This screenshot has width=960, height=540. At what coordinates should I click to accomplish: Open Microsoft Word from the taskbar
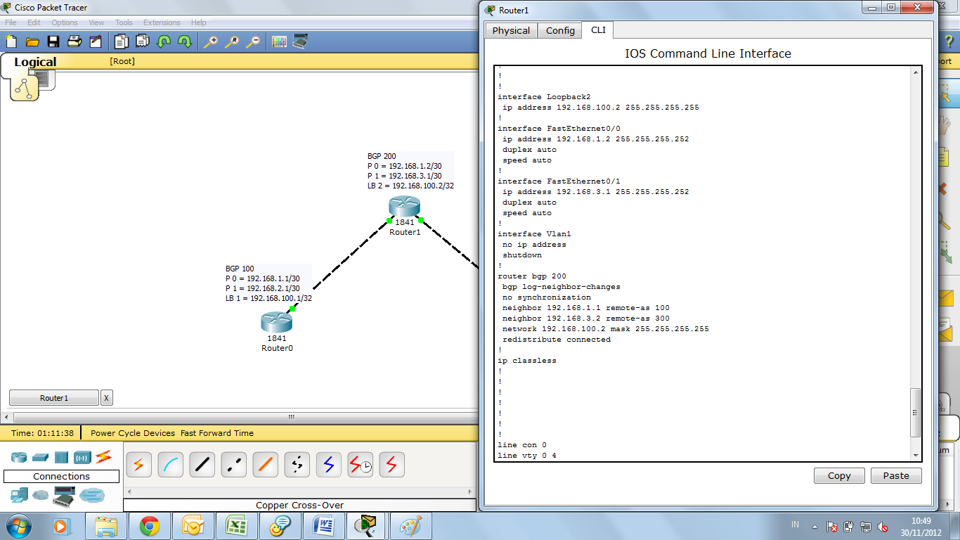pyautogui.click(x=324, y=526)
